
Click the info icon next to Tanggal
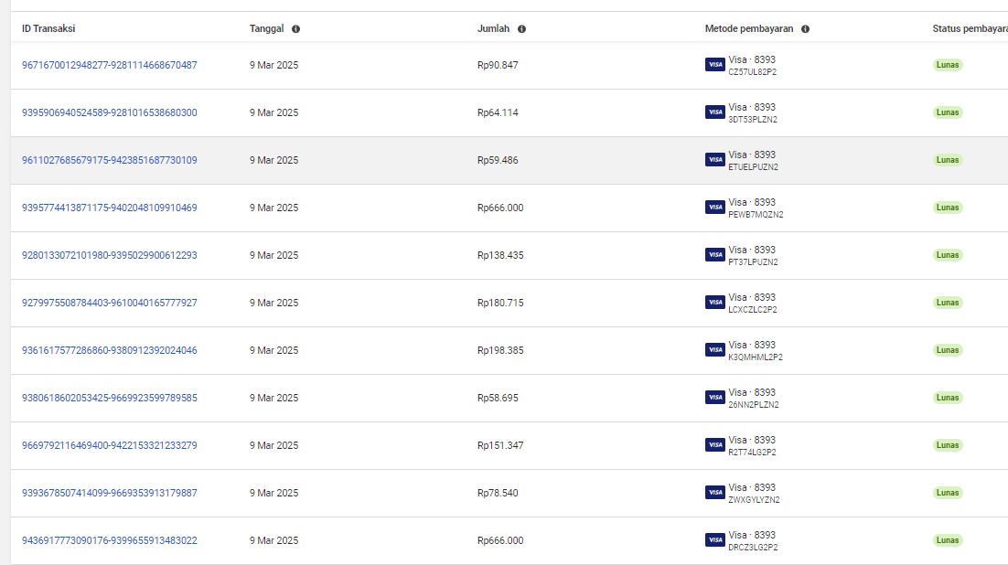point(295,29)
